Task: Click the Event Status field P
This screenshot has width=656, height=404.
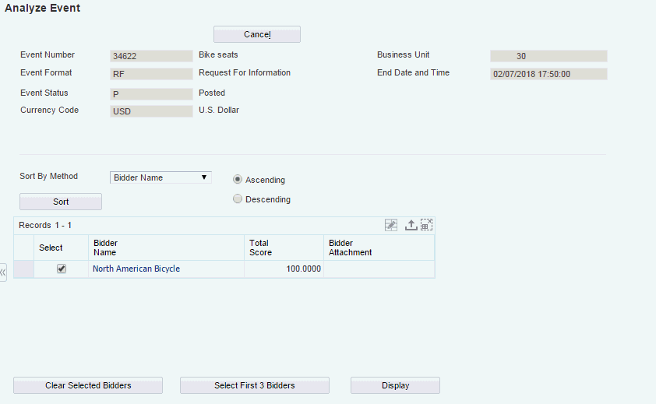Action: pyautogui.click(x=151, y=94)
